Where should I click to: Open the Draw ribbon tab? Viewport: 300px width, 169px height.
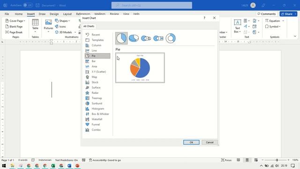(x=42, y=14)
